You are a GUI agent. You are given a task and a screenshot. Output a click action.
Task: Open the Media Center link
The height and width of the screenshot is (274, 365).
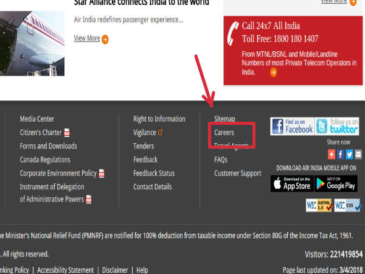click(x=36, y=119)
